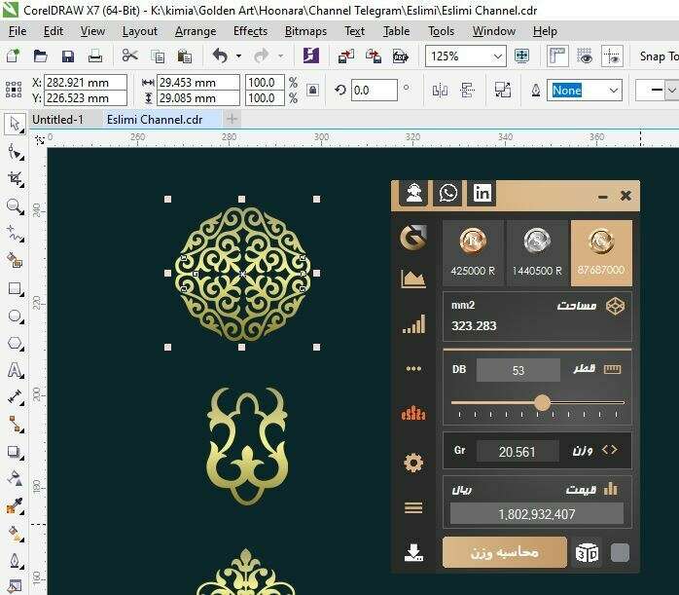Click the thickness slider handle
679x595 pixels.
[x=542, y=402]
